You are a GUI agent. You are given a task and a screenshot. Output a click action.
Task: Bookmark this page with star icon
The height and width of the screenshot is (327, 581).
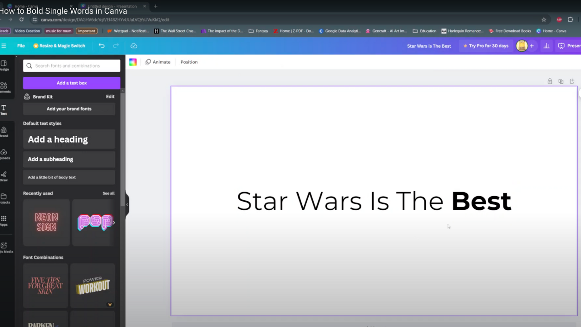point(544,20)
